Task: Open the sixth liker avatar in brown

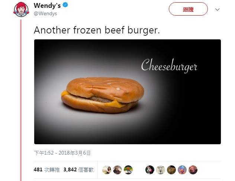Action: [x=171, y=170]
